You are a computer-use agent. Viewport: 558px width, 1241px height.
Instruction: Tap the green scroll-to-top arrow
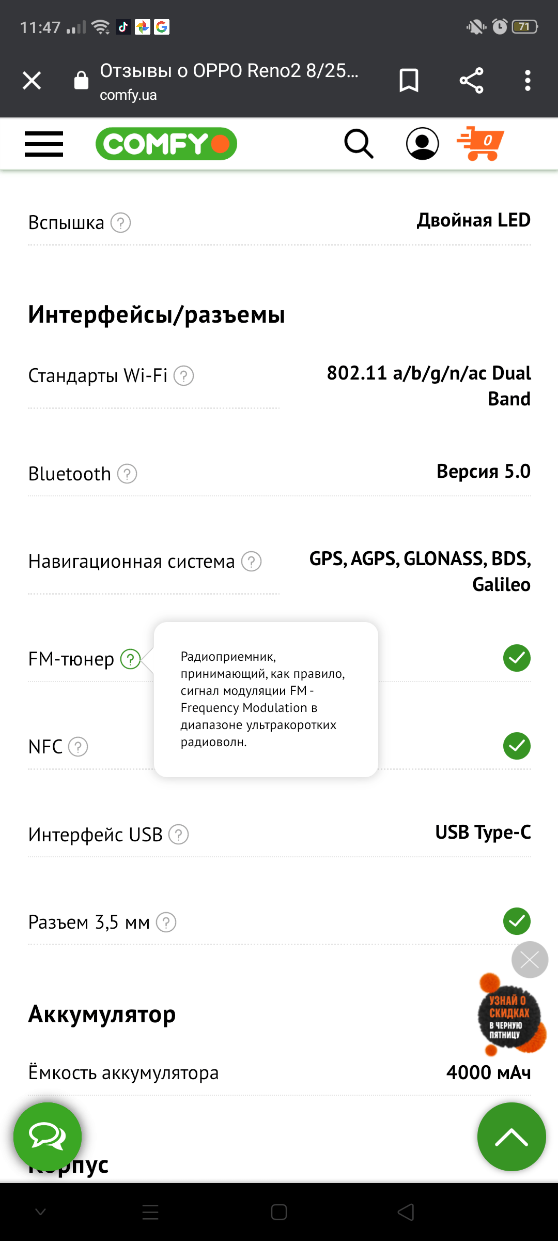(x=512, y=1137)
